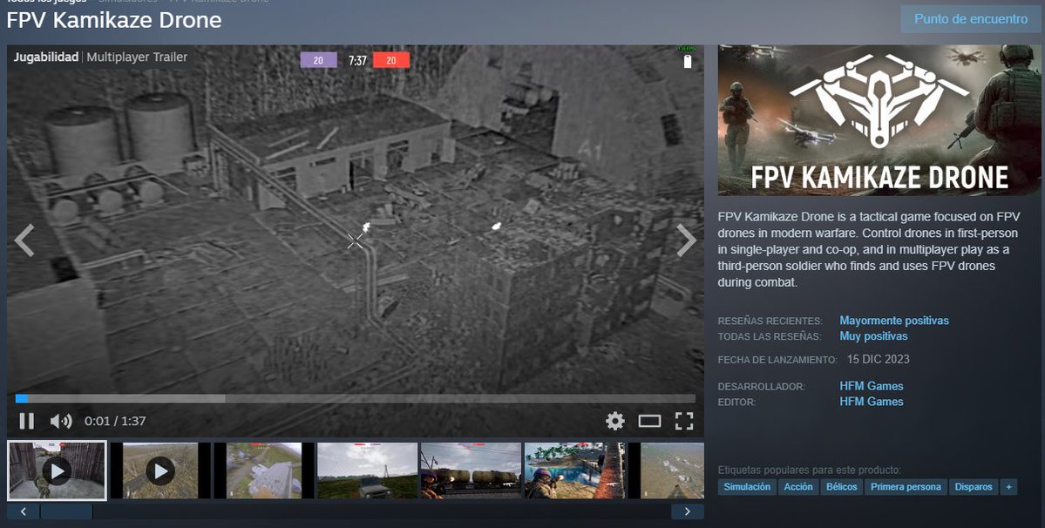Select the Acción tag
Image resolution: width=1045 pixels, height=528 pixels.
(x=797, y=487)
